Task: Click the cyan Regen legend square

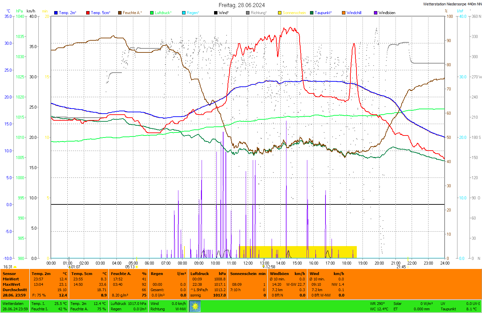Action: [x=184, y=13]
